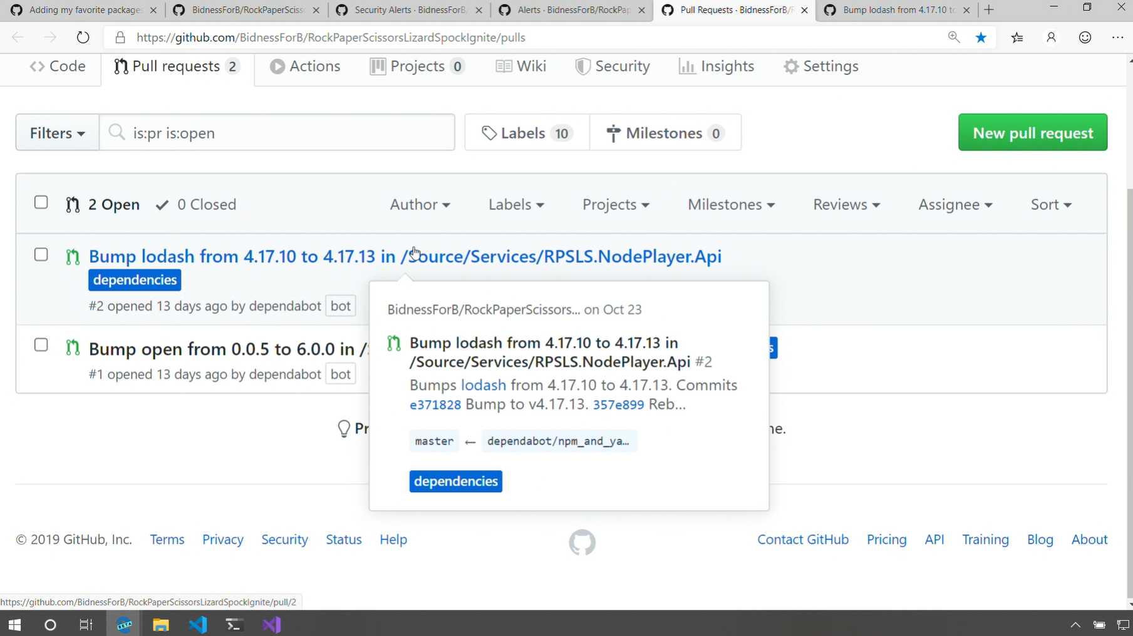This screenshot has width=1133, height=636.
Task: Open the Insights tab
Action: click(717, 66)
